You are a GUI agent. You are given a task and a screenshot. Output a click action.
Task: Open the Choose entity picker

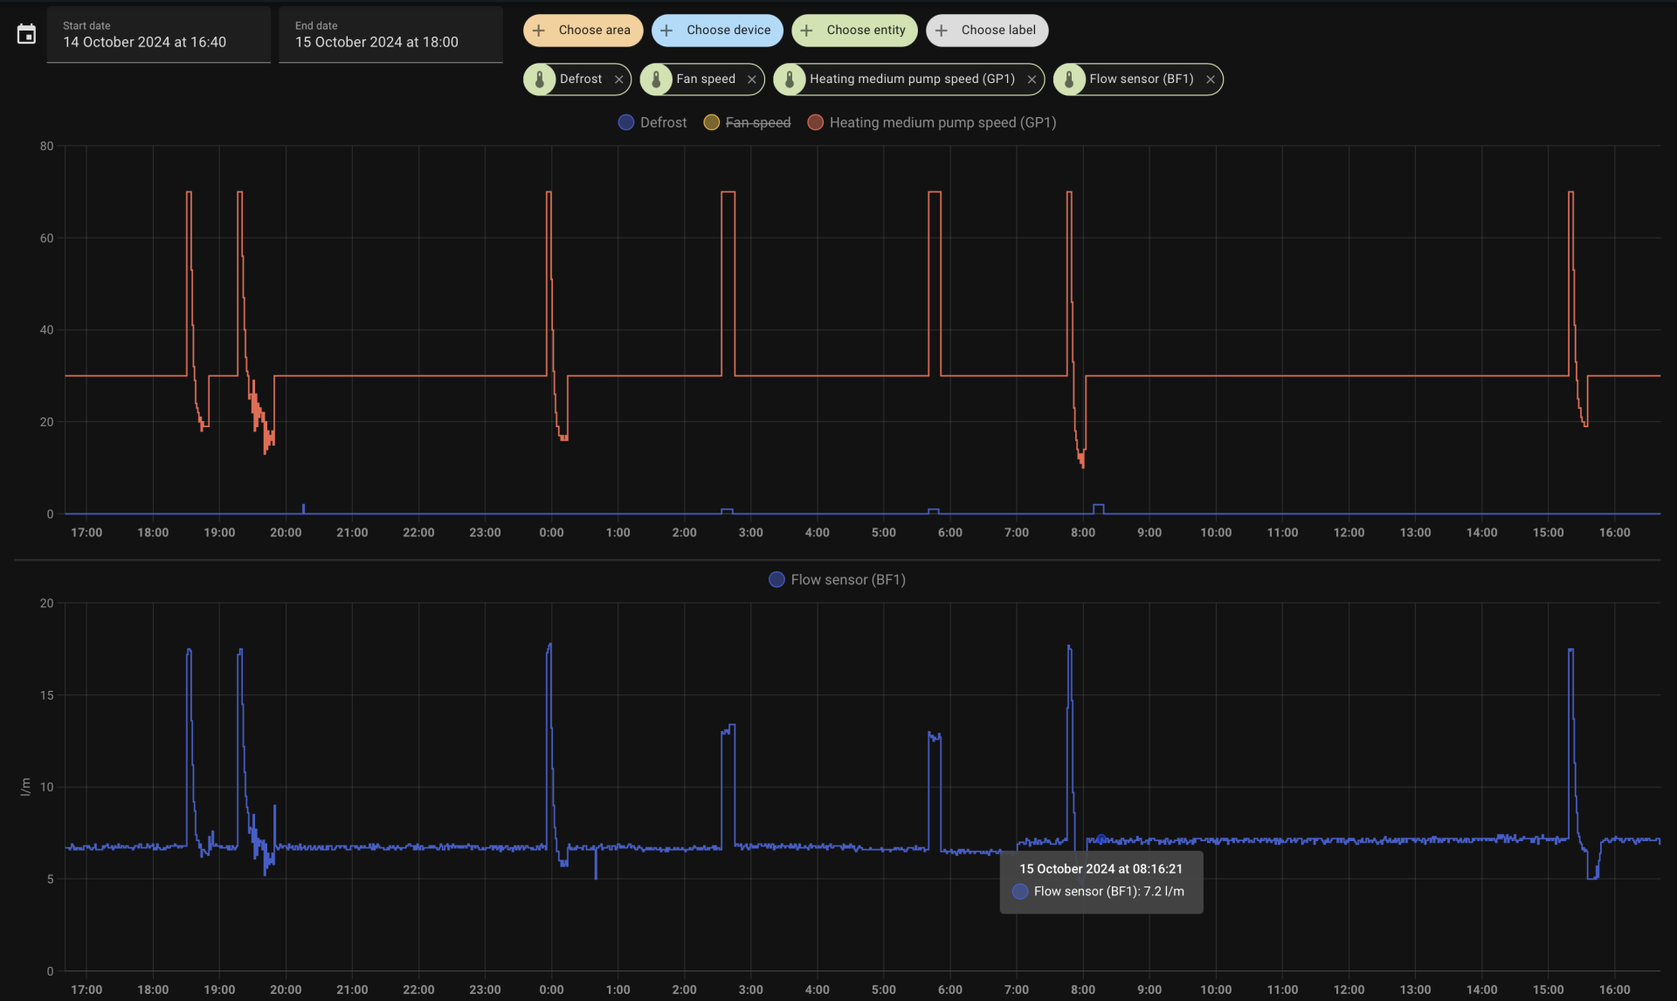tap(854, 31)
